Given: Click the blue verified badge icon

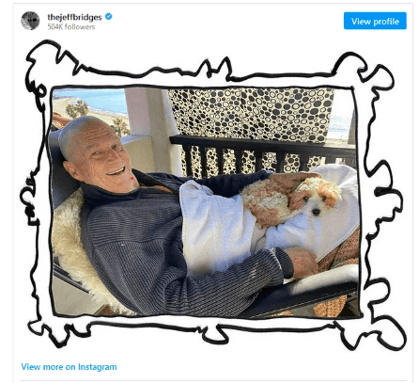Looking at the screenshot, I should click(109, 16).
